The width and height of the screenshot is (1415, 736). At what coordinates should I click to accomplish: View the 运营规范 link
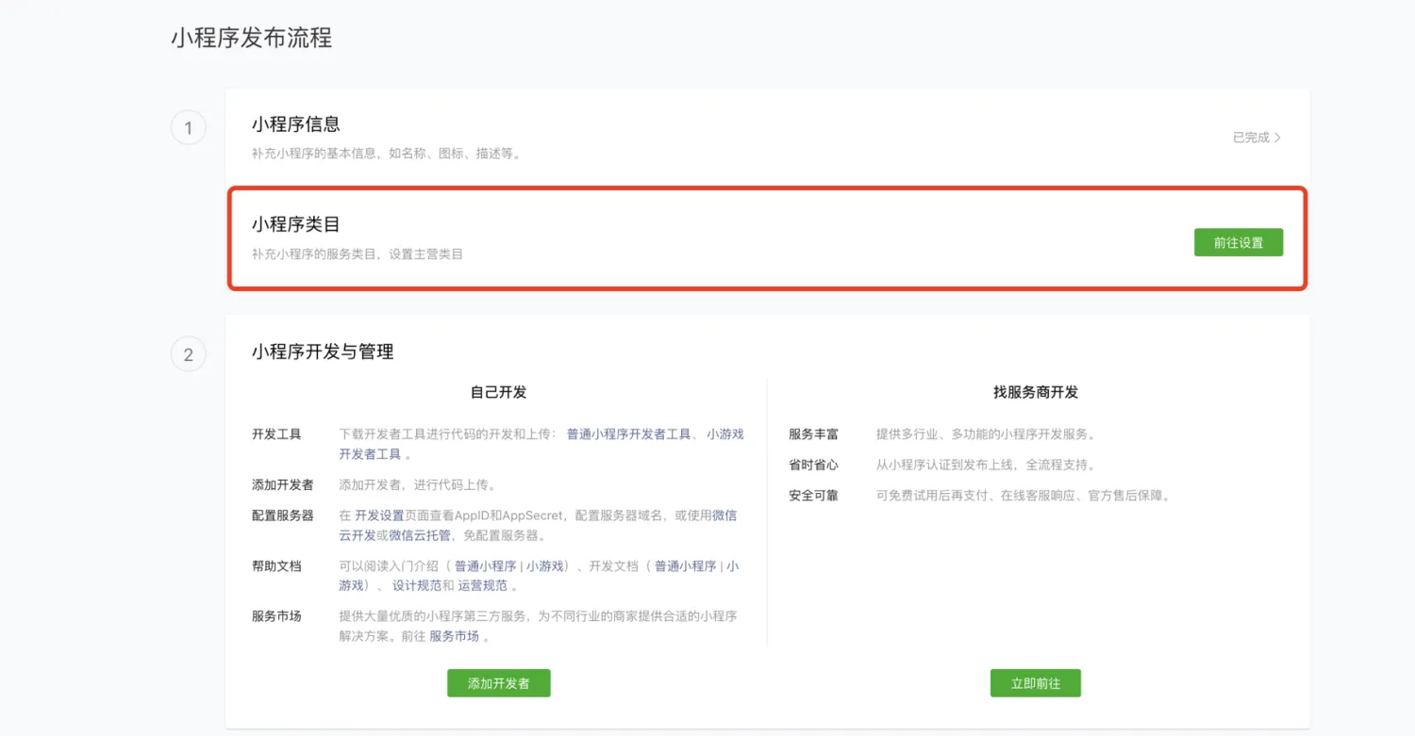[x=482, y=585]
